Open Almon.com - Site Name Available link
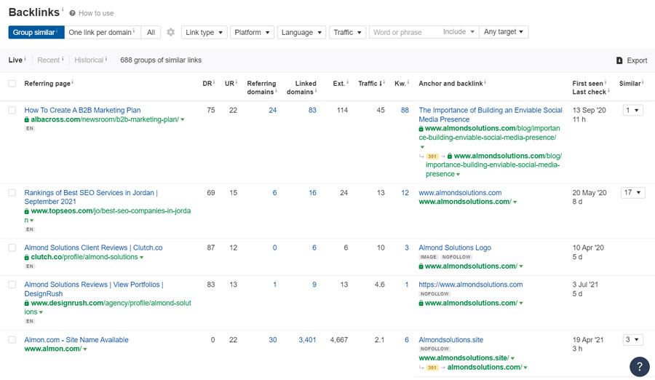This screenshot has width=655, height=380. coord(76,340)
